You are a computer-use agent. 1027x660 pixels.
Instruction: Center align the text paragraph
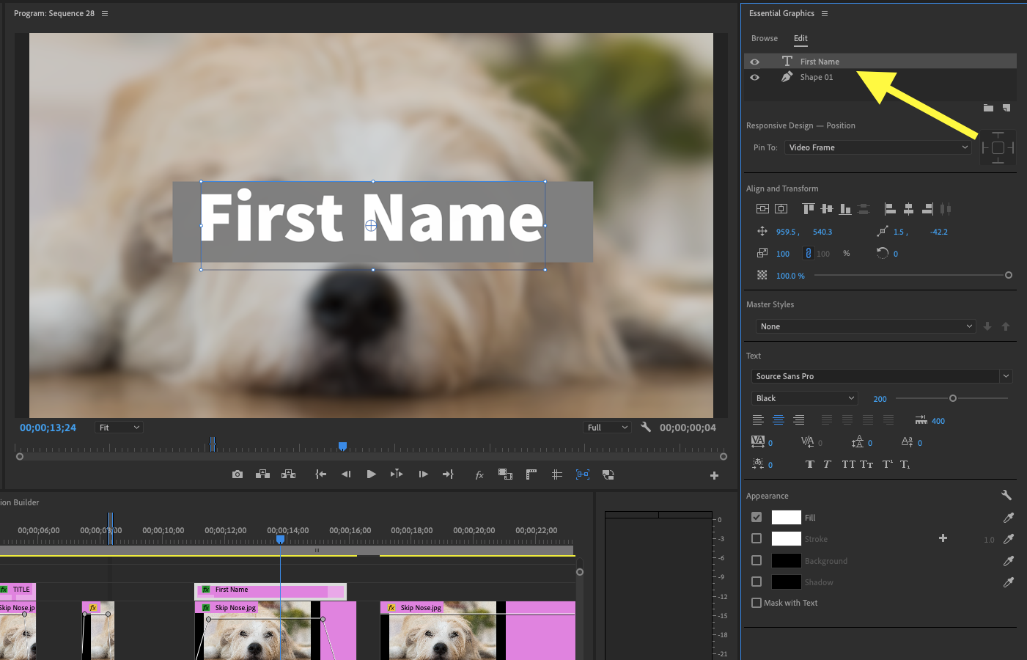[x=778, y=420]
